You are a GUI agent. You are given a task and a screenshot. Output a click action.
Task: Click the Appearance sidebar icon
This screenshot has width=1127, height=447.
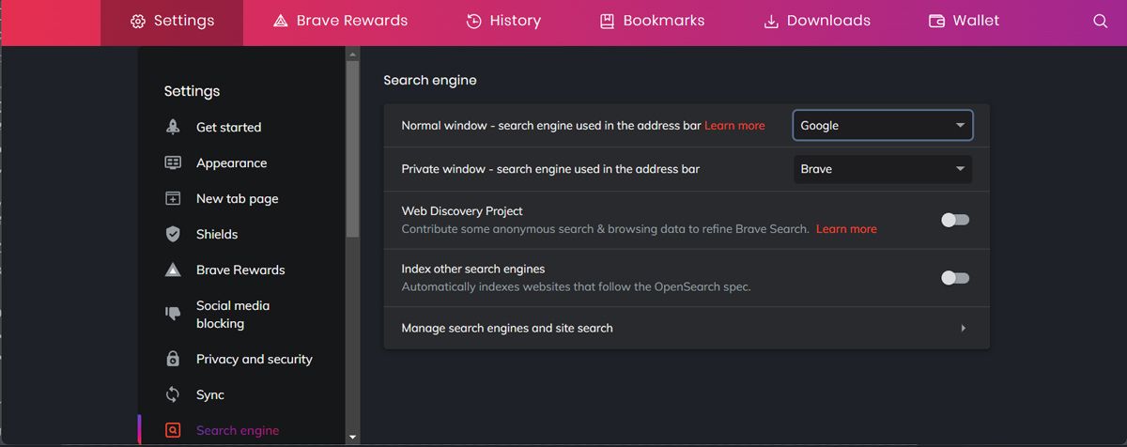click(x=173, y=162)
